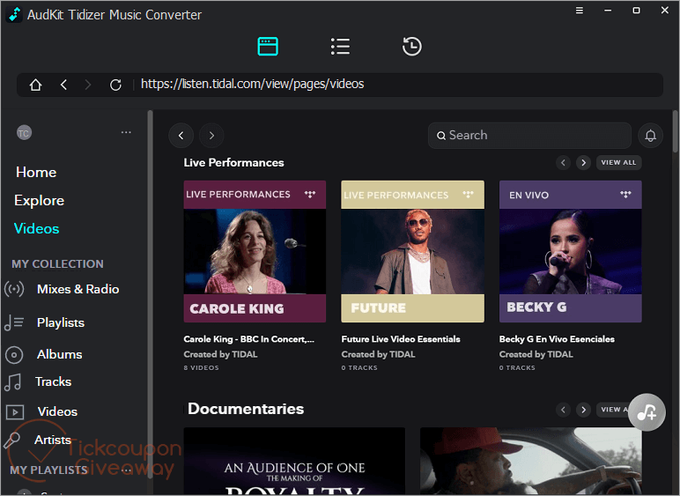
Task: Click the collection Videos play icon
Action: click(15, 412)
